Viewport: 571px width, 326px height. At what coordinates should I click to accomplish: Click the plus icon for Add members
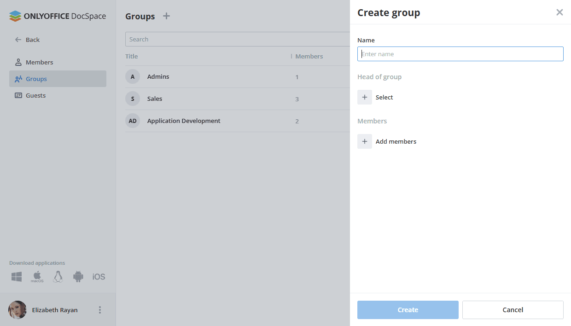365,141
